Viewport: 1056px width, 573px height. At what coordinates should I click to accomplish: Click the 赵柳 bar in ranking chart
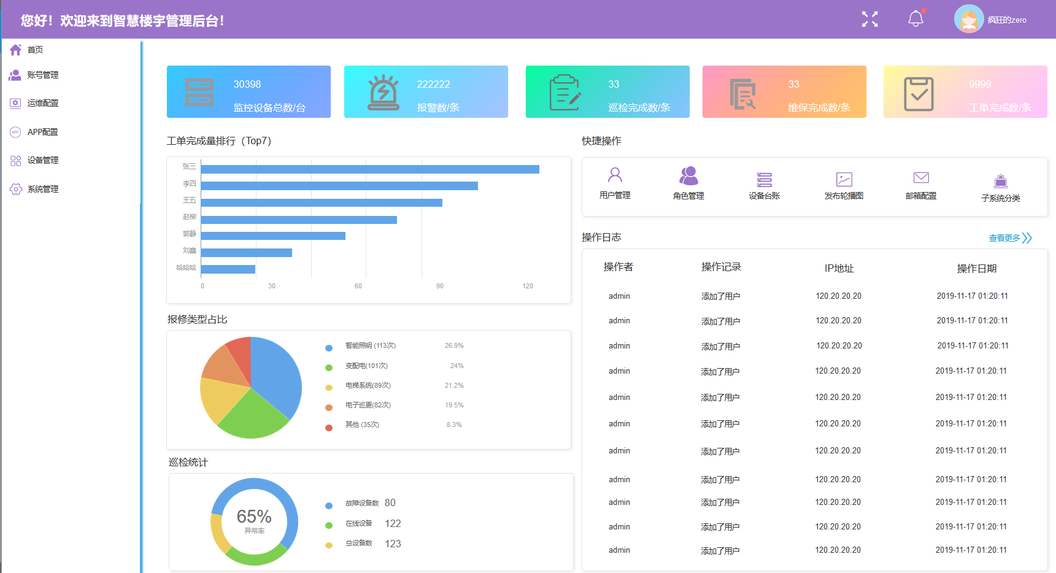coord(299,219)
